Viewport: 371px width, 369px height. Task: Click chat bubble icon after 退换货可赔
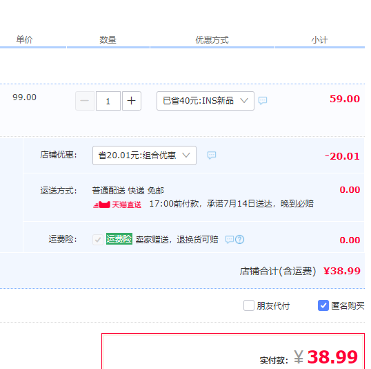coord(230,240)
